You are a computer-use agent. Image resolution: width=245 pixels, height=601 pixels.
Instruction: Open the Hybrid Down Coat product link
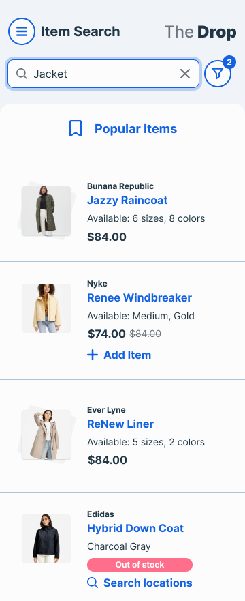[135, 528]
